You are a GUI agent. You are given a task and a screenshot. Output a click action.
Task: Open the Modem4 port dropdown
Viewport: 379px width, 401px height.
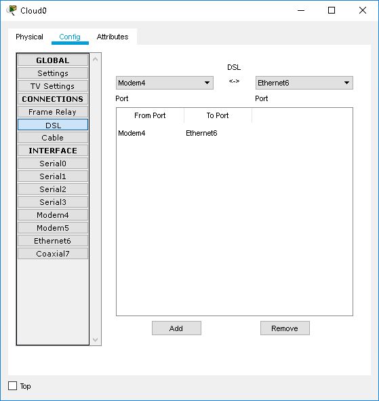click(165, 83)
